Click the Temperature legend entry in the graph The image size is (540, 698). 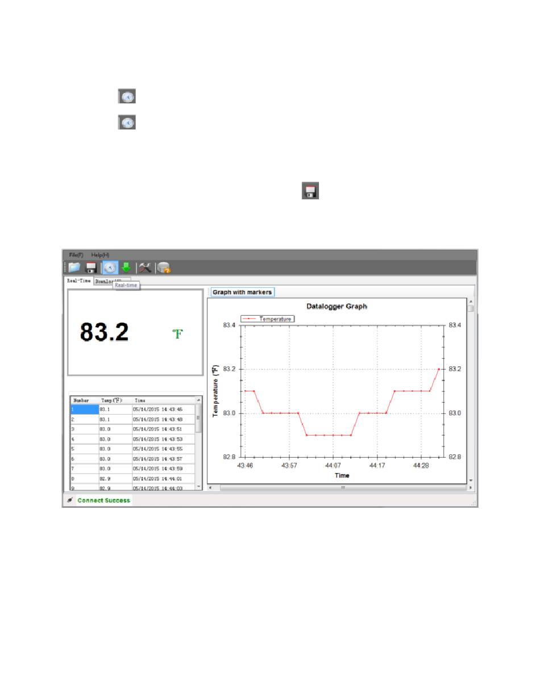click(x=267, y=319)
